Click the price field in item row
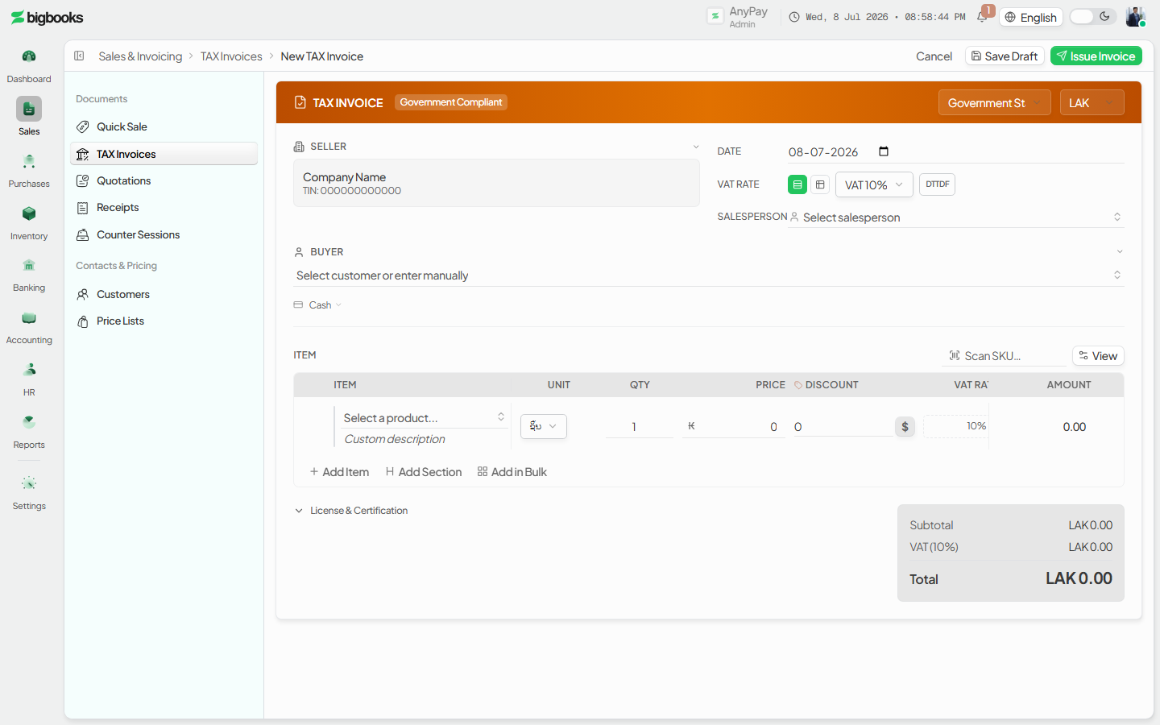1160x725 pixels. [733, 427]
